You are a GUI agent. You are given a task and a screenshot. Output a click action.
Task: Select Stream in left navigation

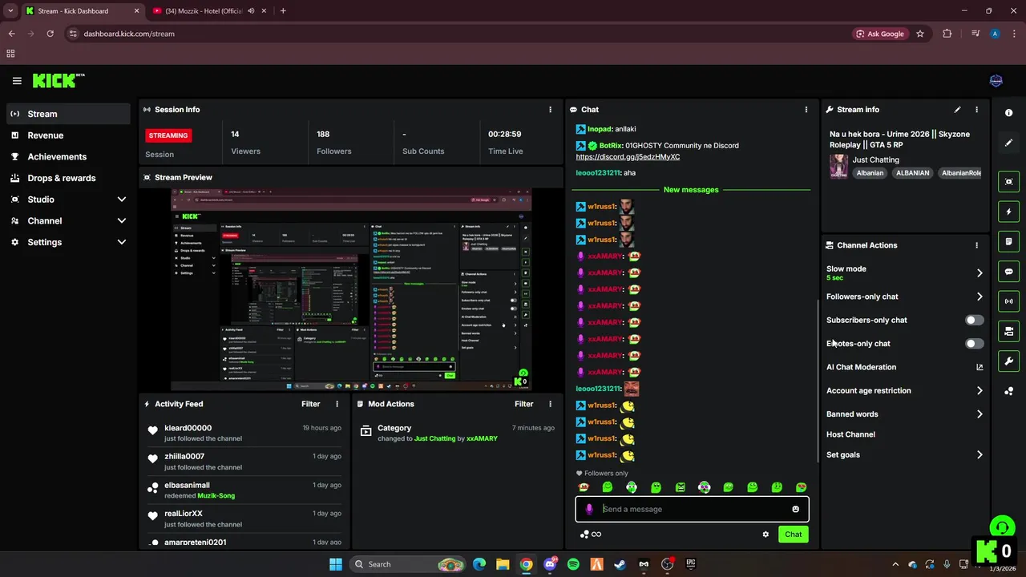coord(68,114)
